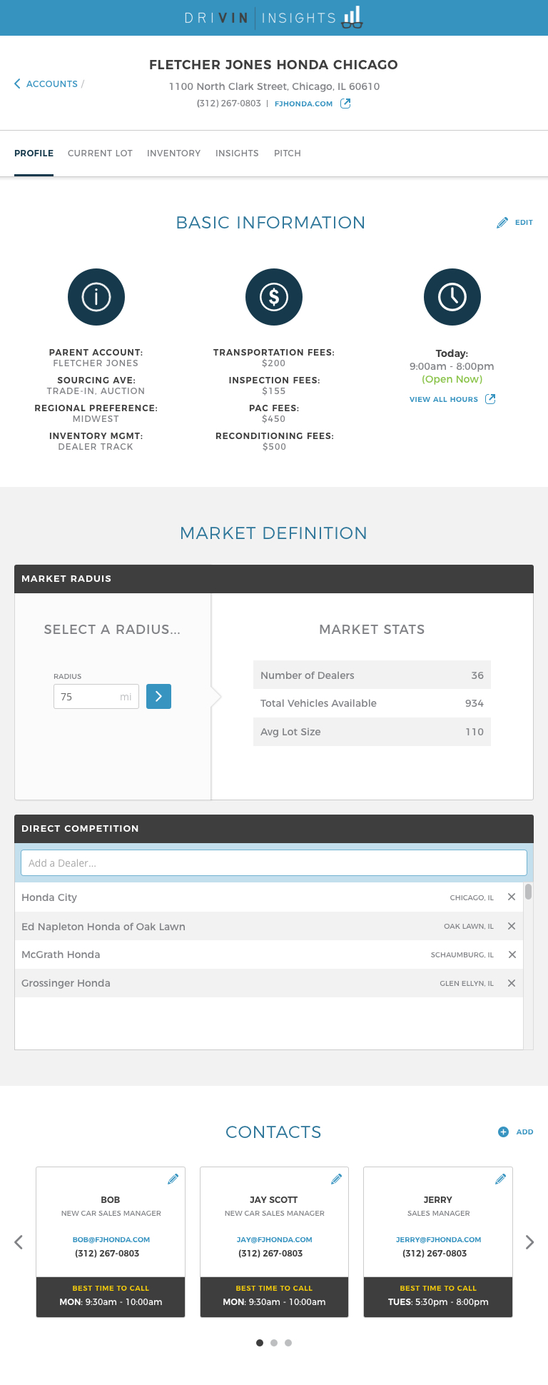The image size is (548, 1385).
Task: Switch to the Current Lot tab
Action: point(100,153)
